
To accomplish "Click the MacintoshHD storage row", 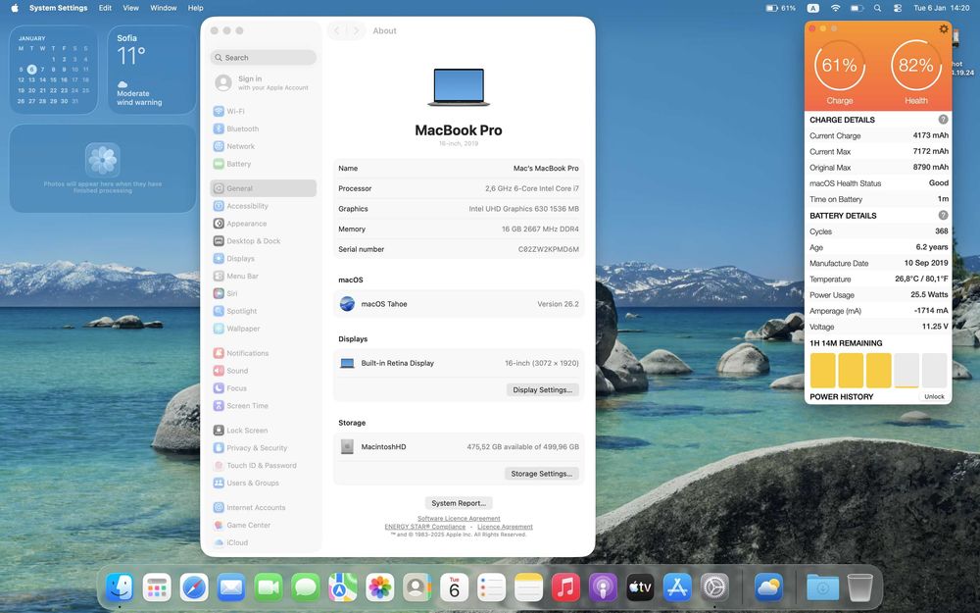I will pyautogui.click(x=459, y=446).
